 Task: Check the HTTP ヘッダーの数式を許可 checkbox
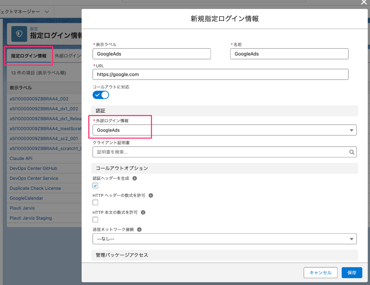pyautogui.click(x=95, y=202)
